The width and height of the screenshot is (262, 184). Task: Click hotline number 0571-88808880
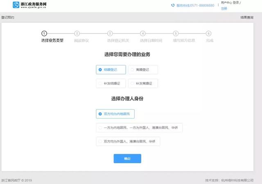click(x=202, y=5)
